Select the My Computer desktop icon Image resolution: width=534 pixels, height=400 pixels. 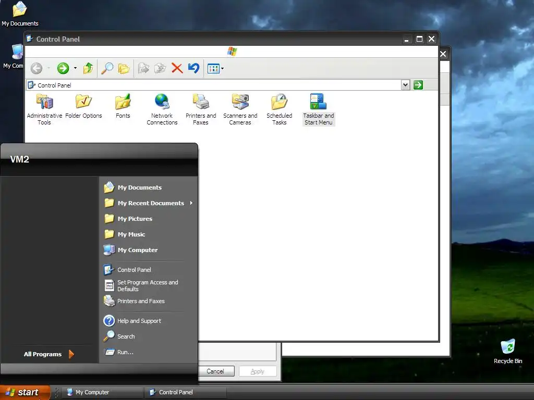pyautogui.click(x=14, y=56)
